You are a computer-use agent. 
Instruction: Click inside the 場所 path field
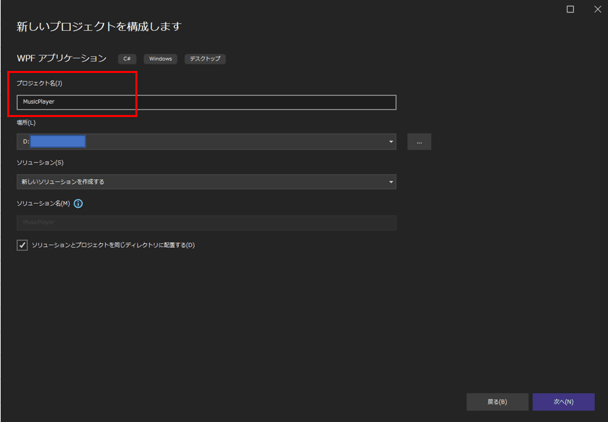[x=197, y=141]
